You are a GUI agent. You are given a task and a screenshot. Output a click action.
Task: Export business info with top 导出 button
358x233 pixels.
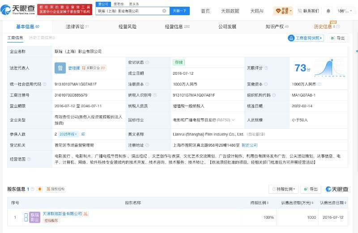pyautogui.click(x=338, y=38)
